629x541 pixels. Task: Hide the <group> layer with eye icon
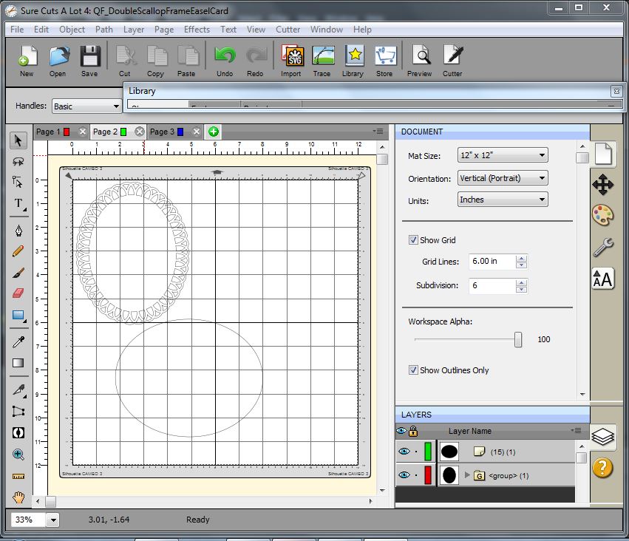[403, 475]
